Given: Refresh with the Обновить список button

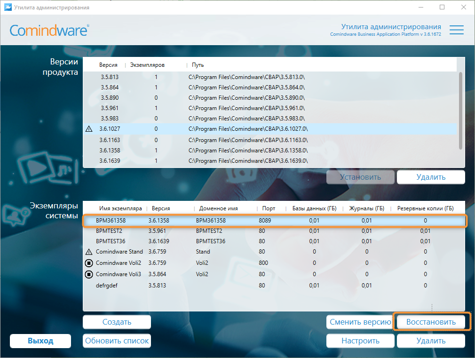Looking at the screenshot, I should pyautogui.click(x=117, y=341).
